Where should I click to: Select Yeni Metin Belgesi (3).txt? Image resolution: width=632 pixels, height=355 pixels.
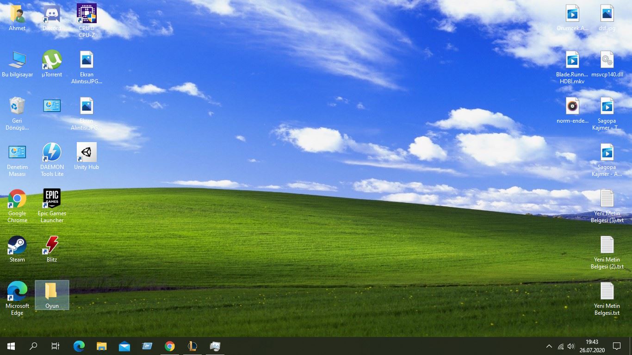(607, 206)
